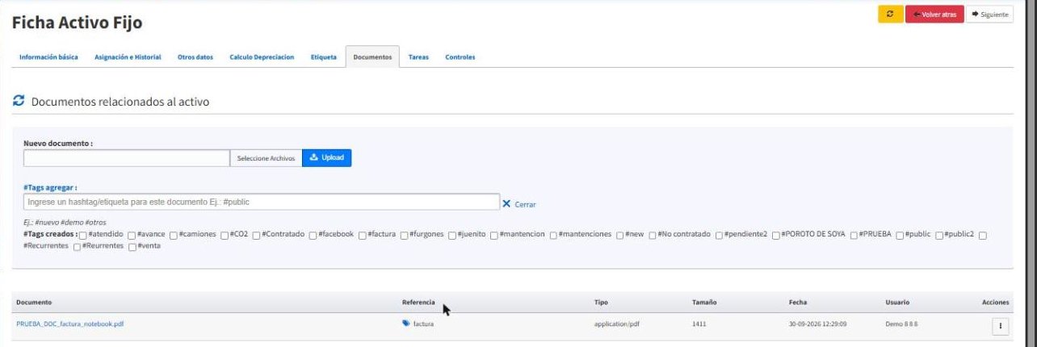Open the Etiqueta tab
Screen dimensions: 1037x347
(324, 57)
